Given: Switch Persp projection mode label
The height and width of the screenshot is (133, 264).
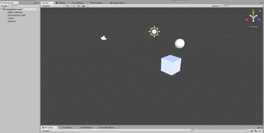Looking at the screenshot, I should (253, 26).
